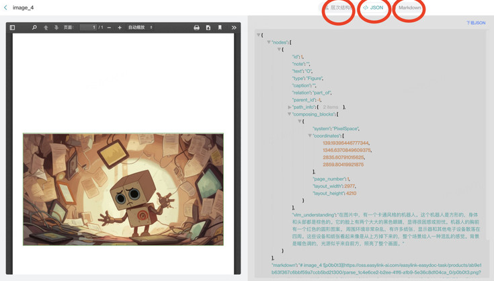Screen dimensions: 494x281
Task: Print the document via printer icon
Action: pos(196,28)
